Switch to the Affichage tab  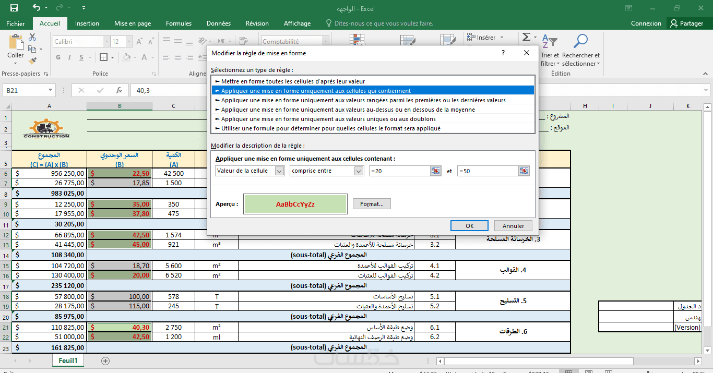pyautogui.click(x=297, y=23)
